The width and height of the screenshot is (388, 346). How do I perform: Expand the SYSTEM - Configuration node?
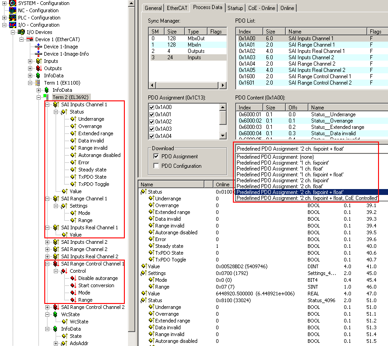coord(4,3)
